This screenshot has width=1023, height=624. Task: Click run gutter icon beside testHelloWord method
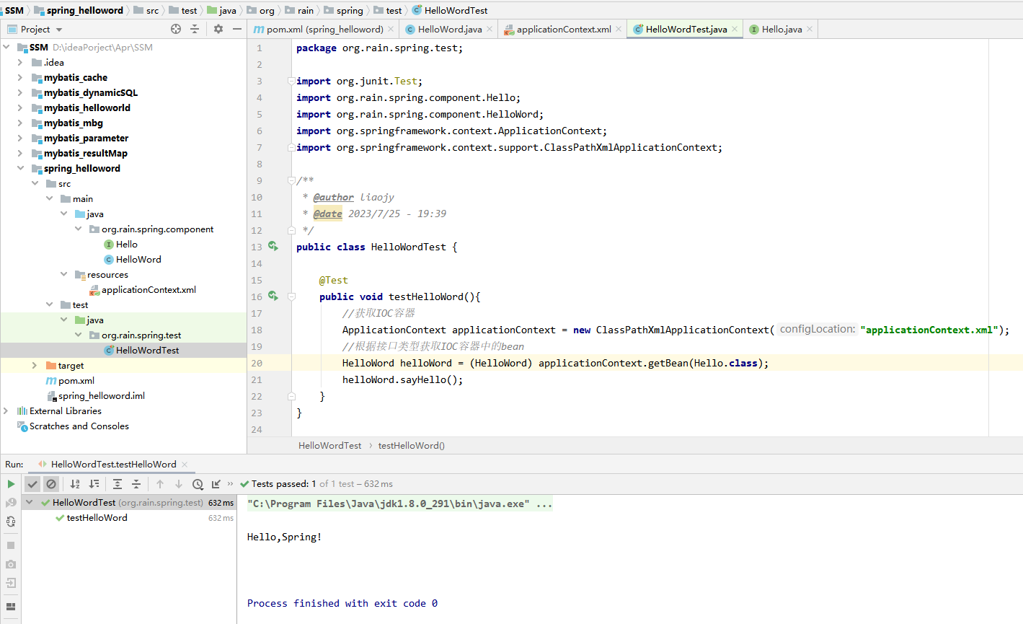pyautogui.click(x=273, y=296)
